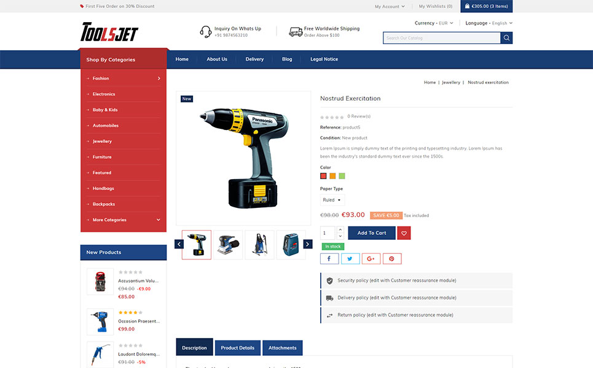This screenshot has height=368, width=593.
Task: Click the 0 Review(s) link
Action: tap(359, 117)
